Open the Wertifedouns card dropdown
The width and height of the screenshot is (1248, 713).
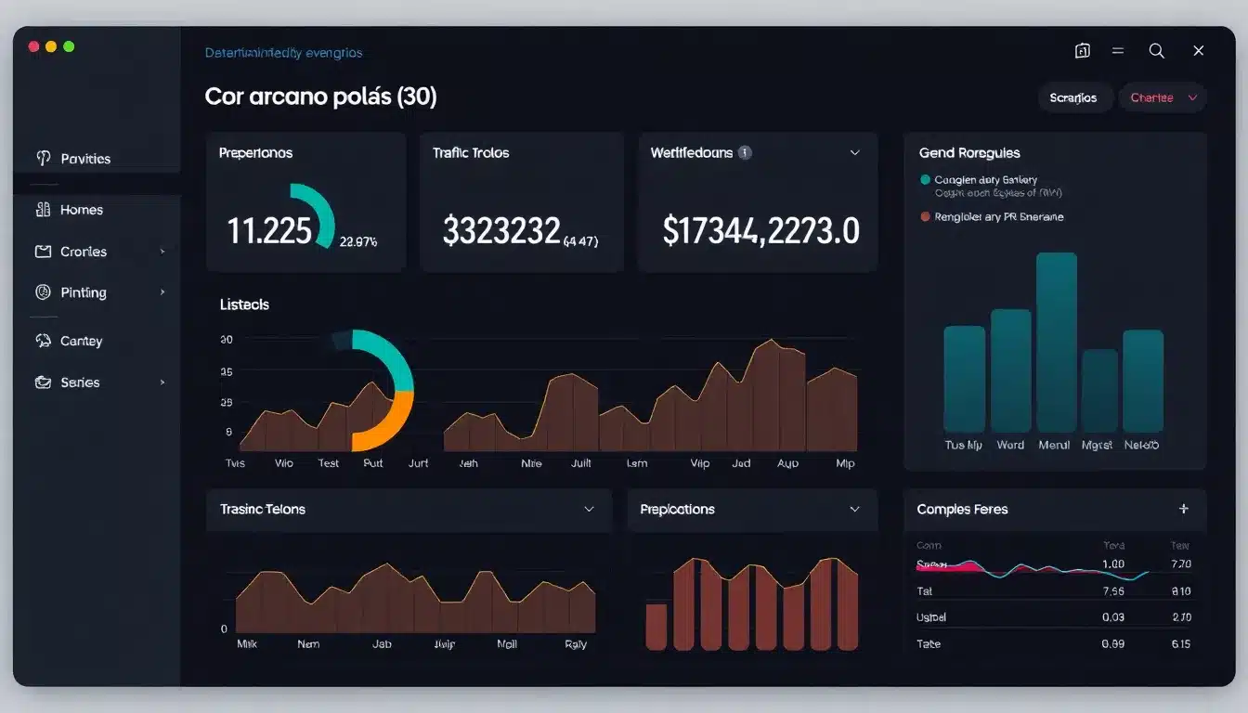855,152
